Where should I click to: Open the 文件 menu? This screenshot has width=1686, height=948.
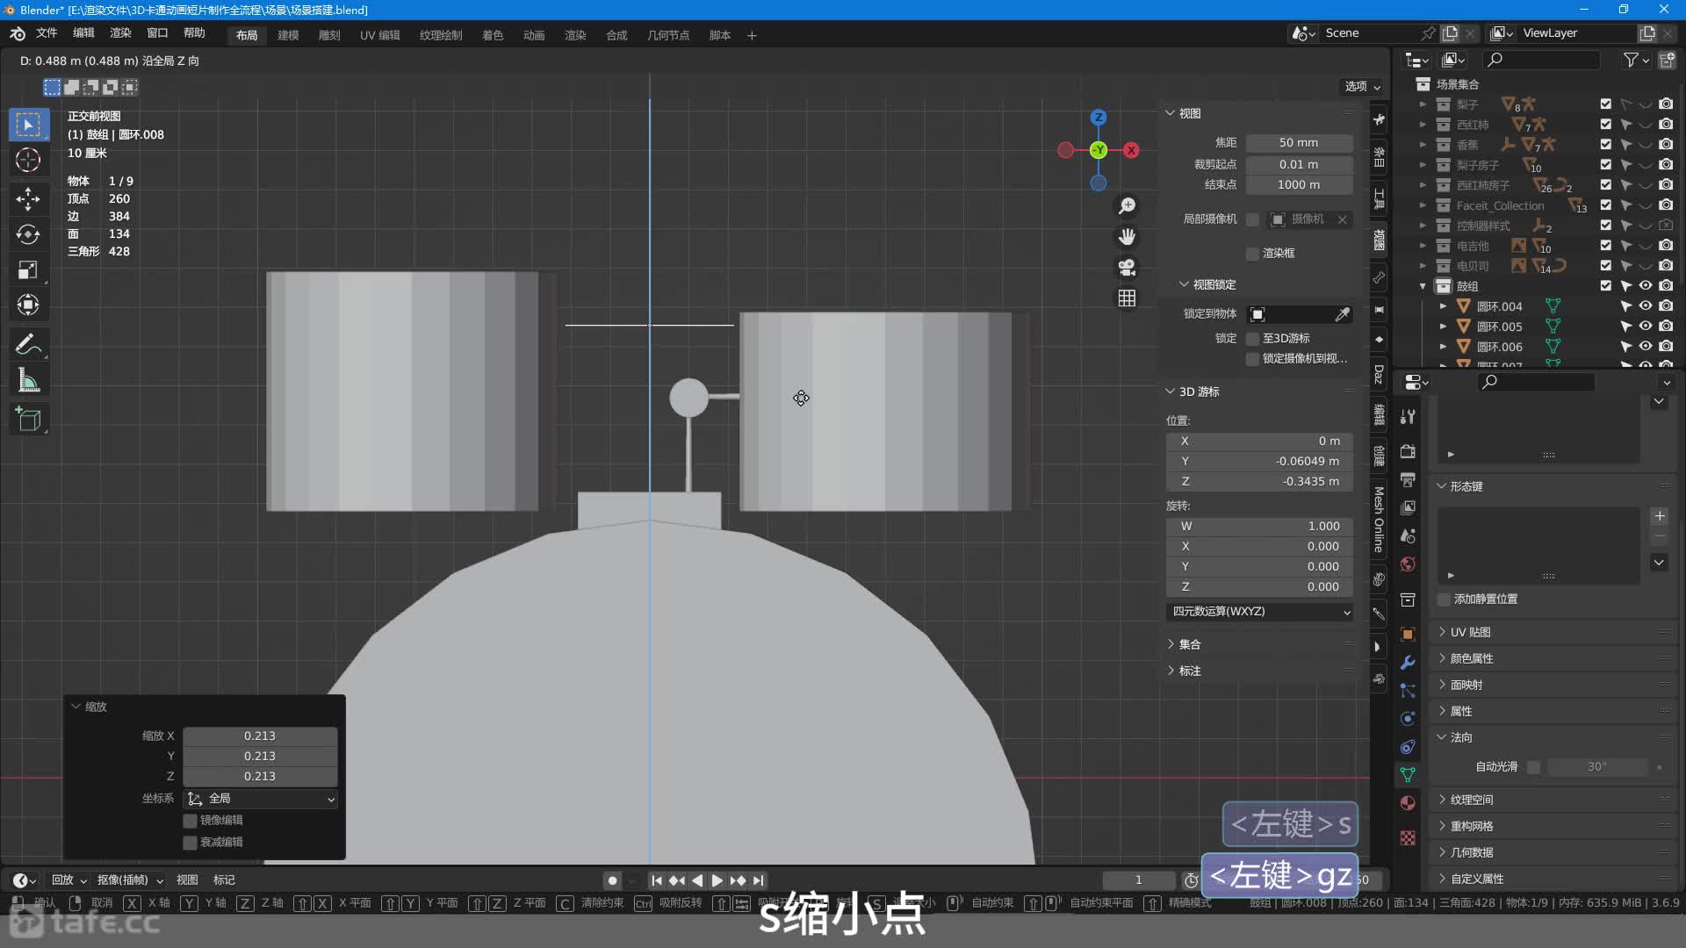click(x=47, y=33)
